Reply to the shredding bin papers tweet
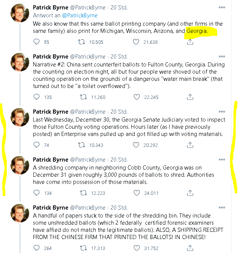238x253 pixels. tap(37, 248)
